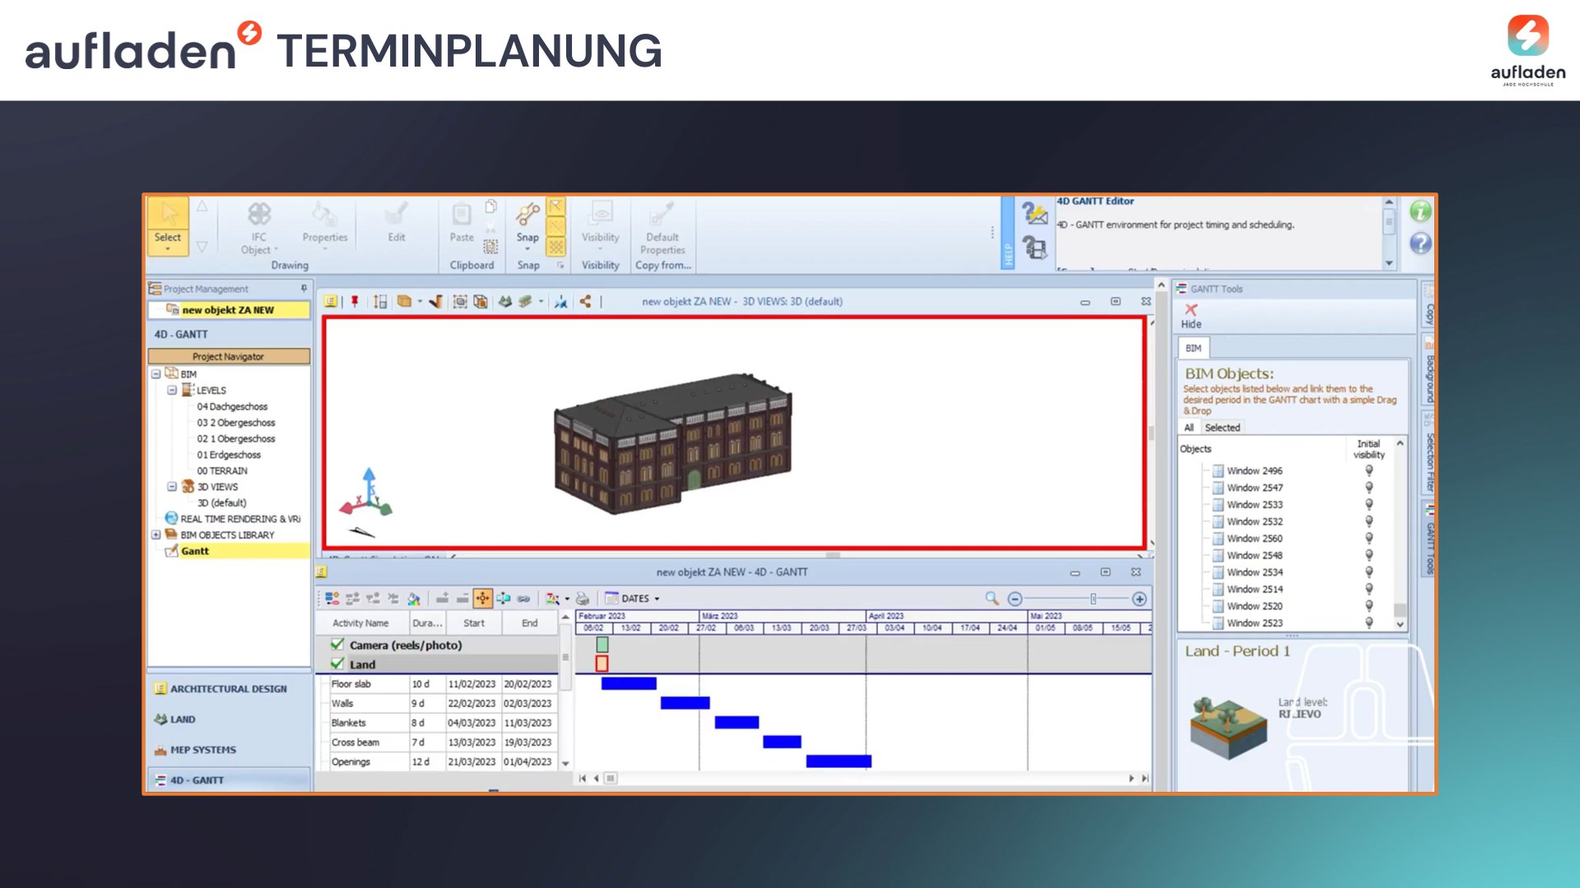The height and width of the screenshot is (888, 1580).
Task: Toggle visibility bulb for Window 2534
Action: coord(1369,572)
